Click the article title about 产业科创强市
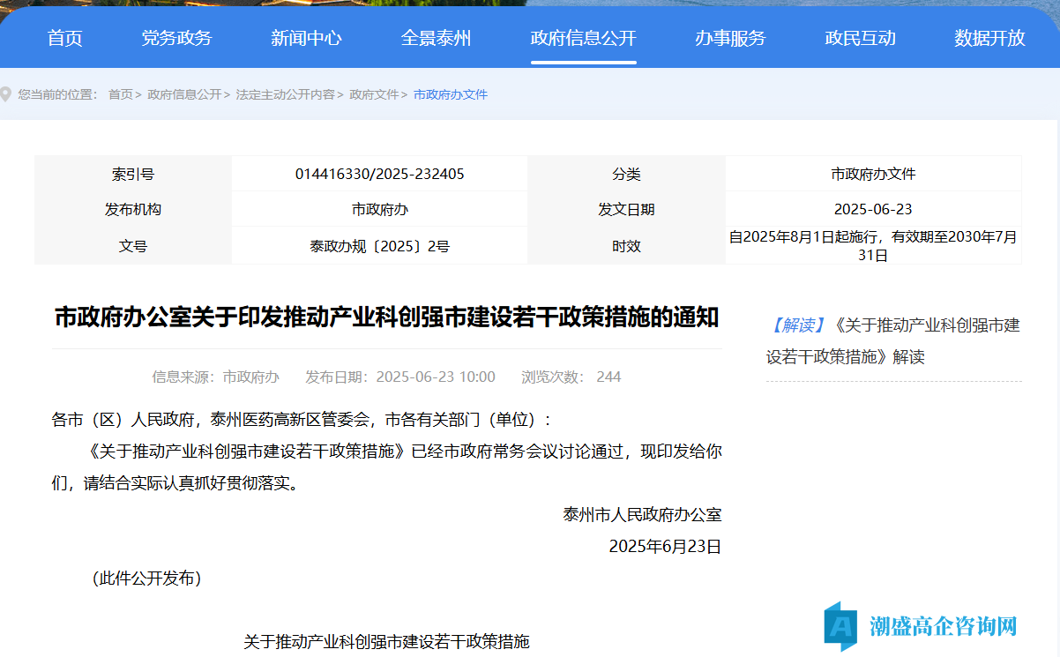 [386, 317]
